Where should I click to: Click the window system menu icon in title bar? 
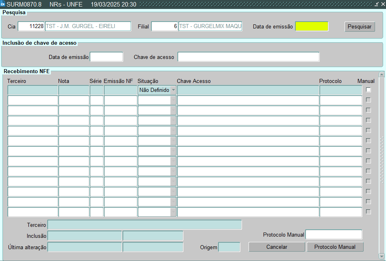pos(3,4)
